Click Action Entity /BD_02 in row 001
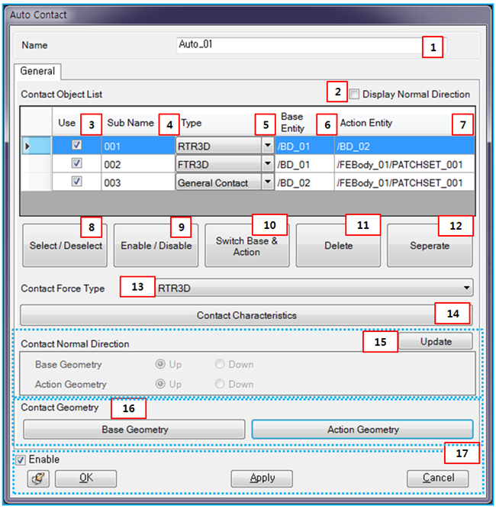The width and height of the screenshot is (496, 509). point(404,146)
